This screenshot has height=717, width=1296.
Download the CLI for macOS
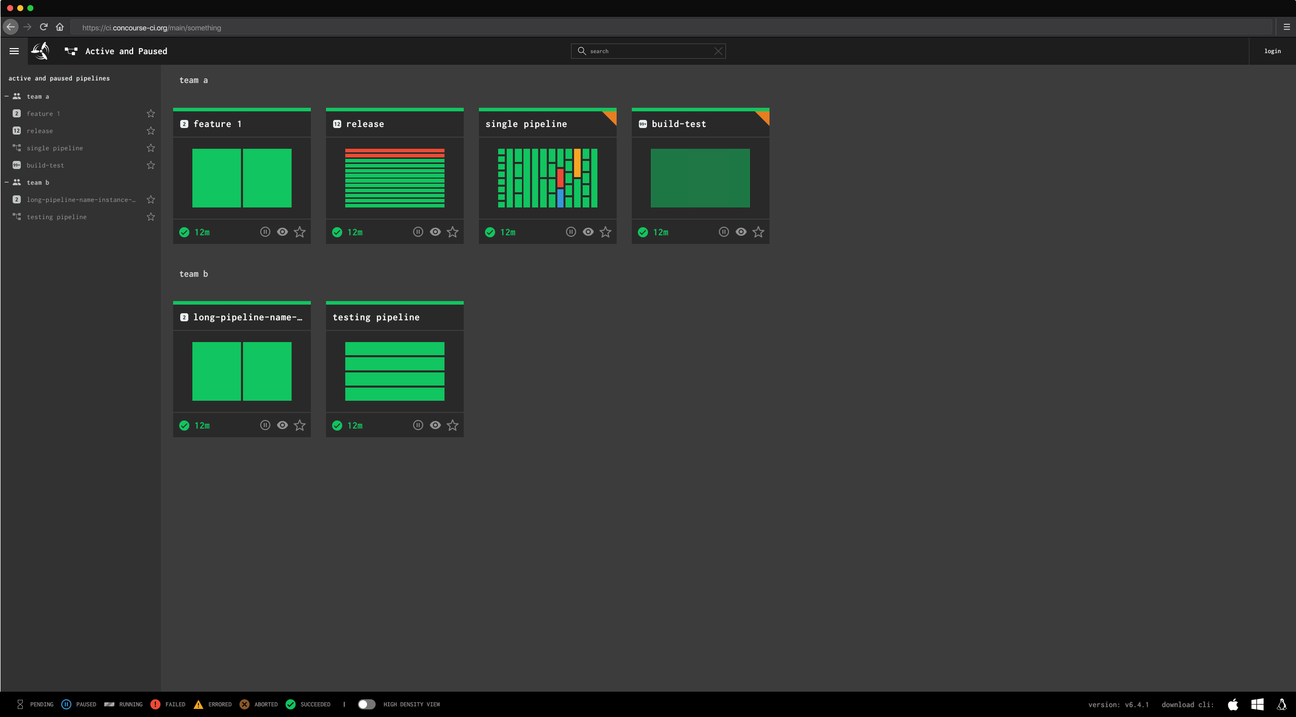[1233, 704]
